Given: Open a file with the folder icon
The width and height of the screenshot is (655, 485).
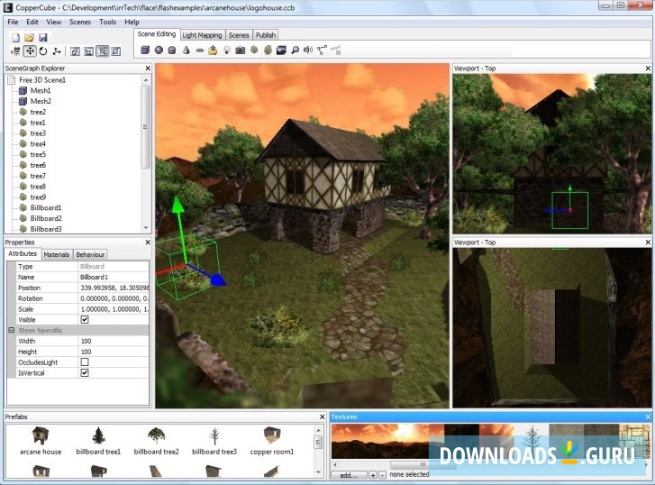Looking at the screenshot, I should tap(29, 38).
